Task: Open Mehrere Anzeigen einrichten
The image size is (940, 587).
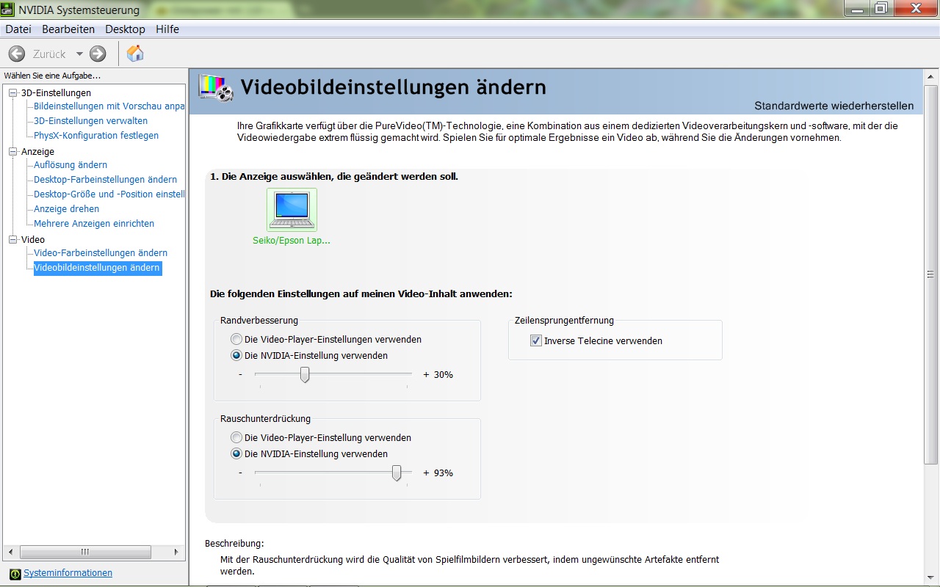Action: [94, 224]
